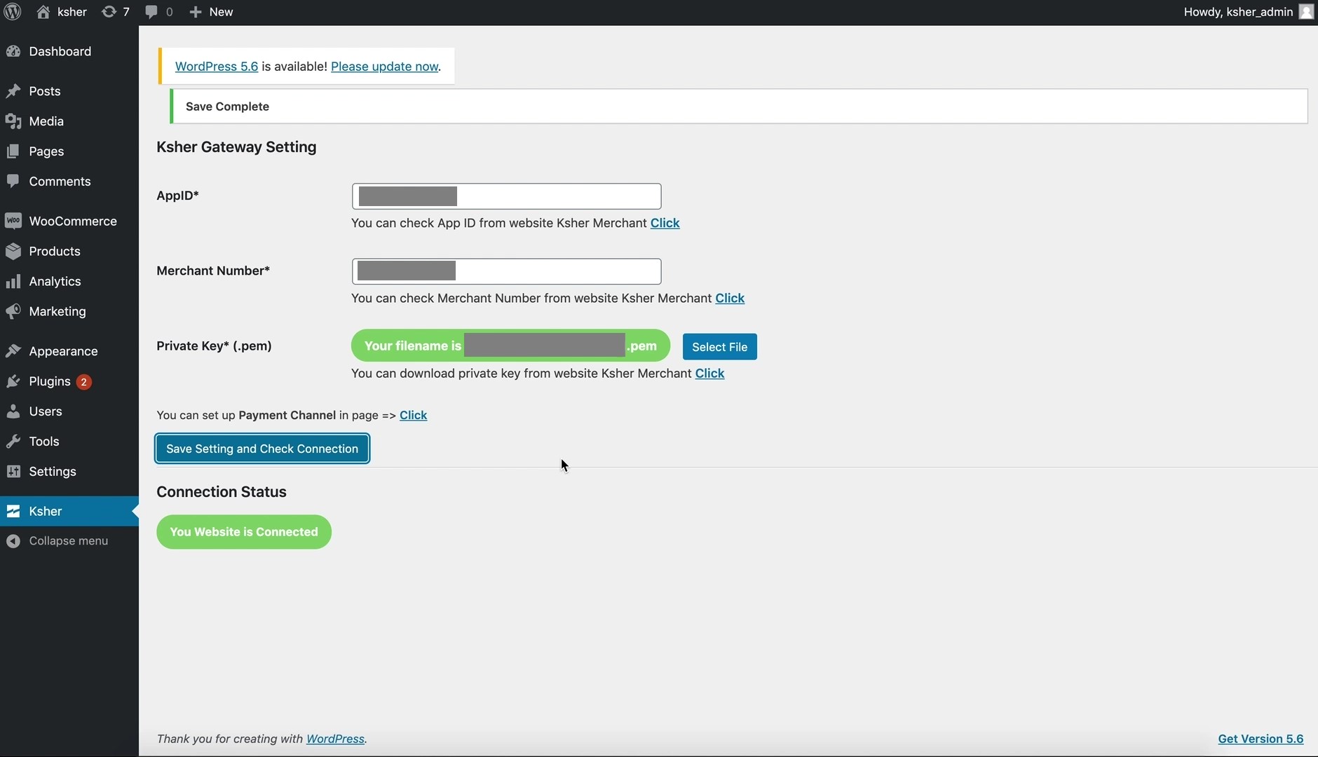Click the plugin update count badge 2
Screen dimensions: 1318x757
point(83,382)
